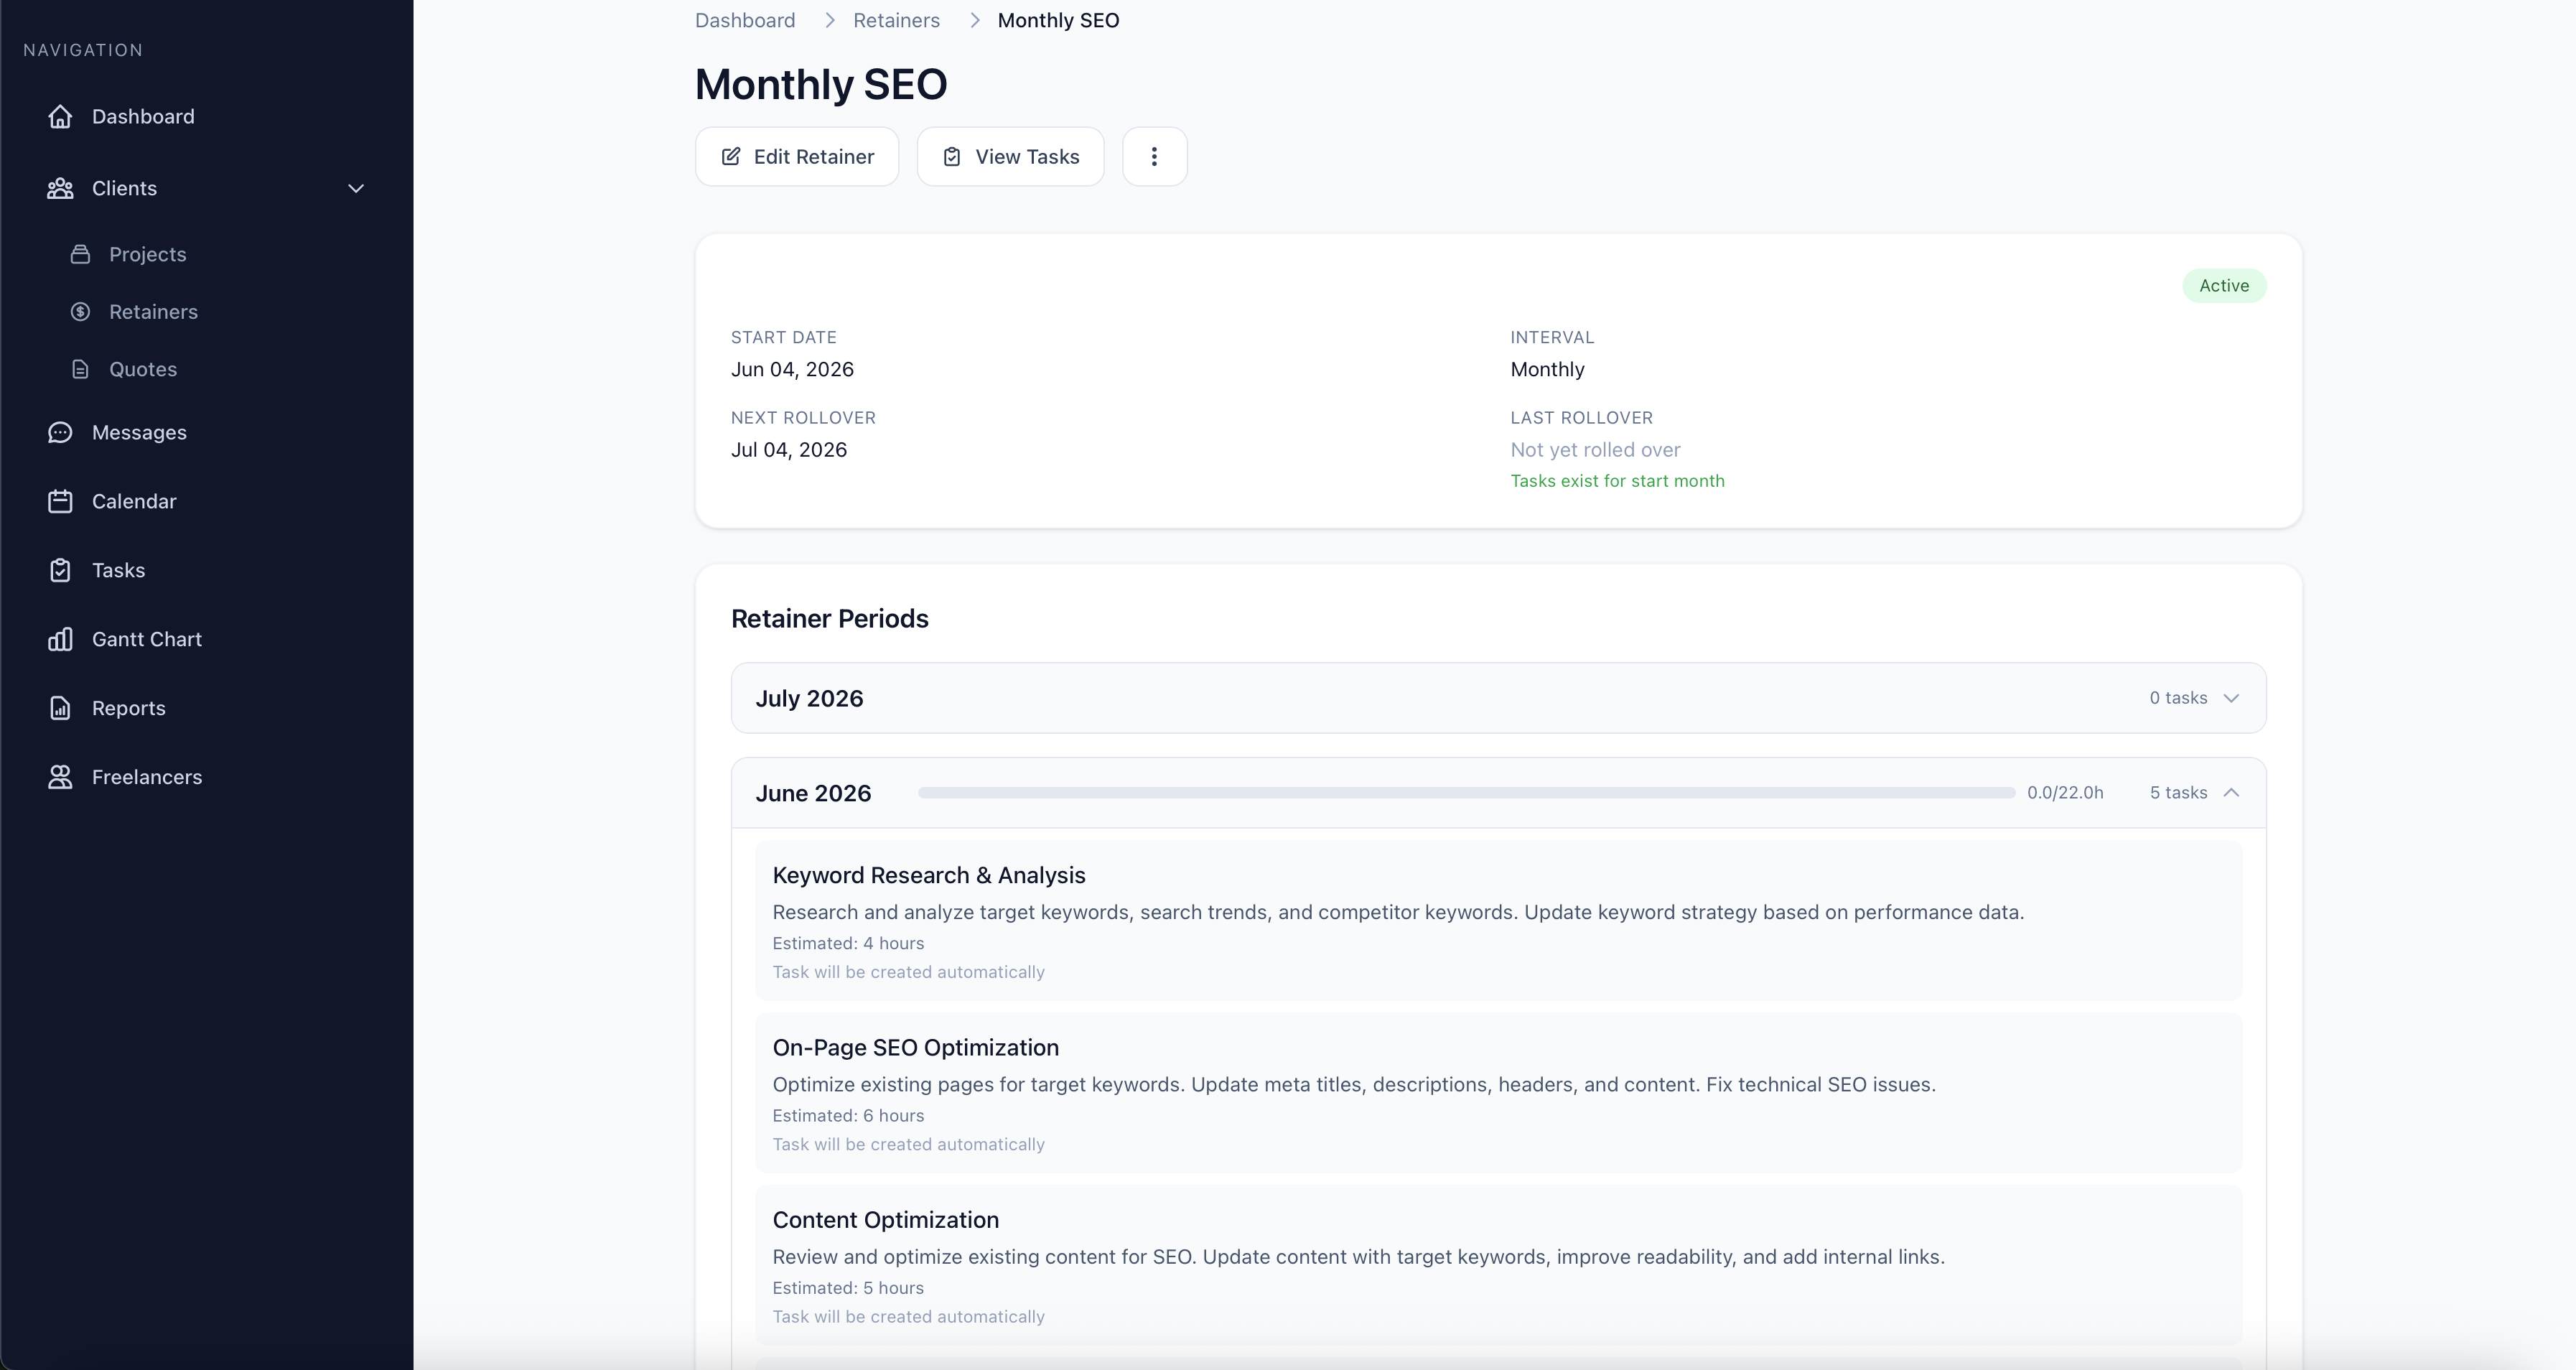Click the Freelancers users icon

(x=60, y=777)
